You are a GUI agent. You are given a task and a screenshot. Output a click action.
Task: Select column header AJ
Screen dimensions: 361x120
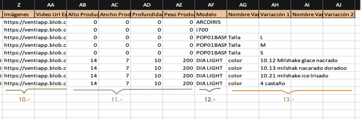pos(339,5)
